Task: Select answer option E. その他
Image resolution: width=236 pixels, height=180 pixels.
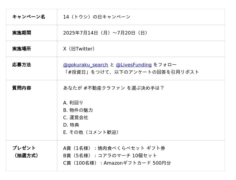Action: 91,132
